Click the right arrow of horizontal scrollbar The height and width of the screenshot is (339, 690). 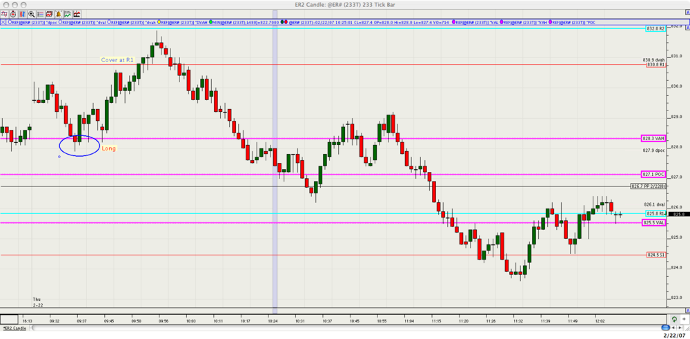[680, 327]
